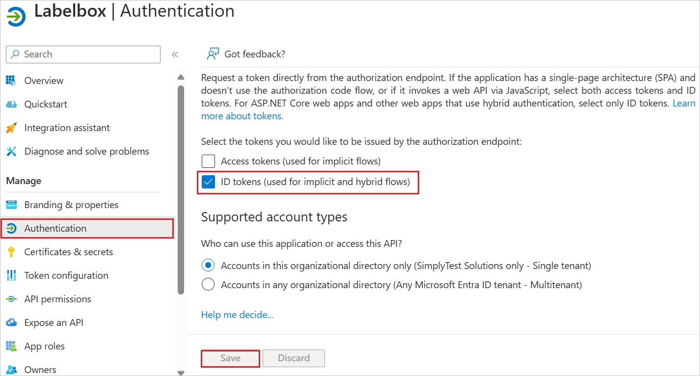The image size is (700, 376).
Task: Click the Overview grid icon
Action: tap(11, 81)
